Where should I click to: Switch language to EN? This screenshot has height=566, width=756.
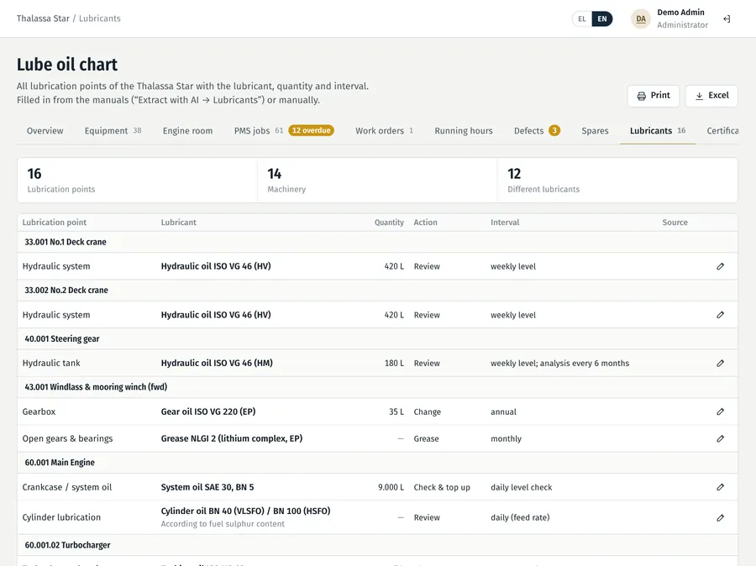tap(602, 18)
